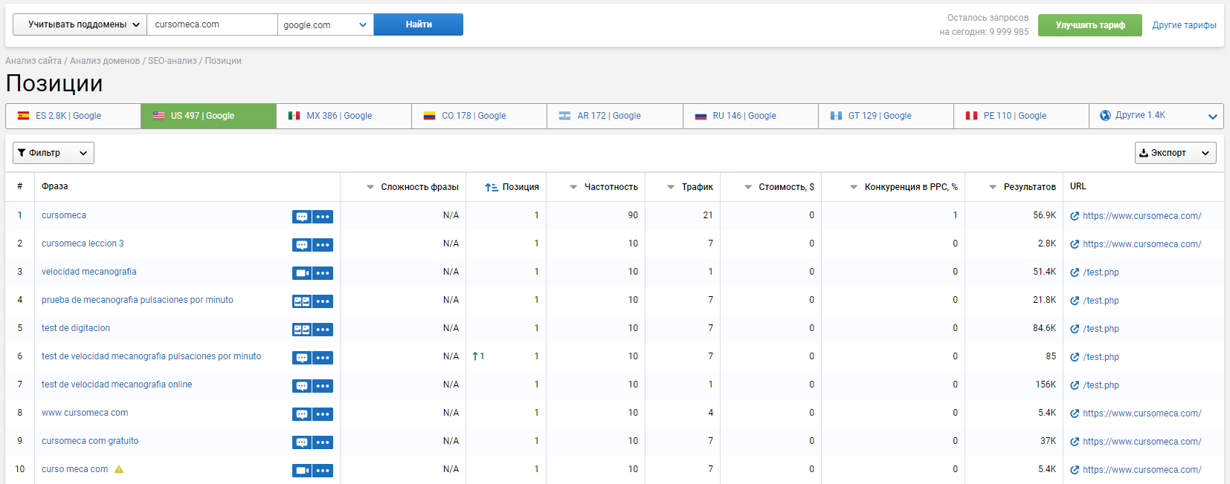Open Другие тарифы link
Screen dimensions: 1230x484
(1184, 25)
